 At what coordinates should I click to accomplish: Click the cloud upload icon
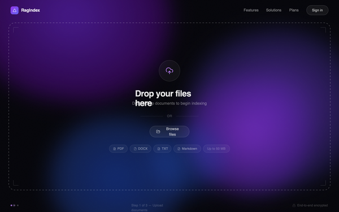coord(169,71)
